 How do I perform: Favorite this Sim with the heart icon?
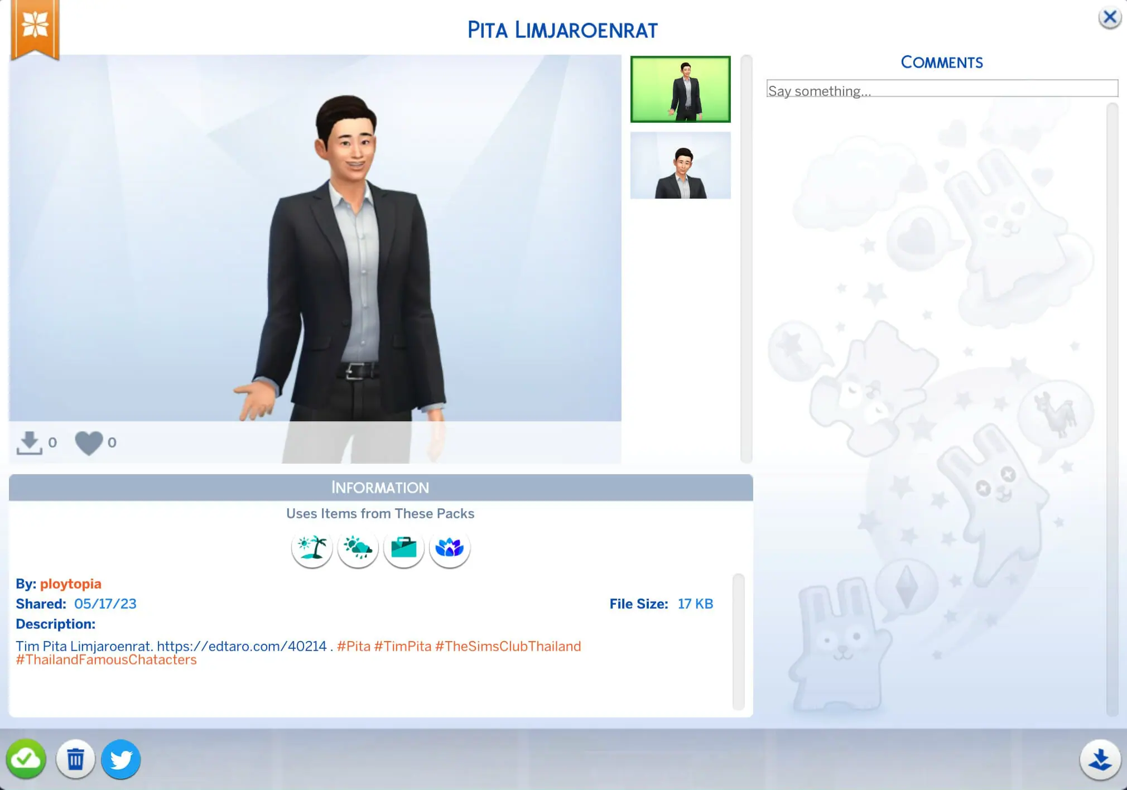tap(89, 443)
